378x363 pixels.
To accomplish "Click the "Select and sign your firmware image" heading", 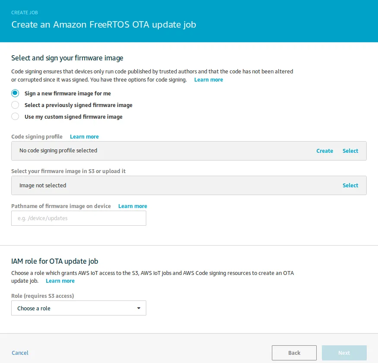I will (x=67, y=58).
